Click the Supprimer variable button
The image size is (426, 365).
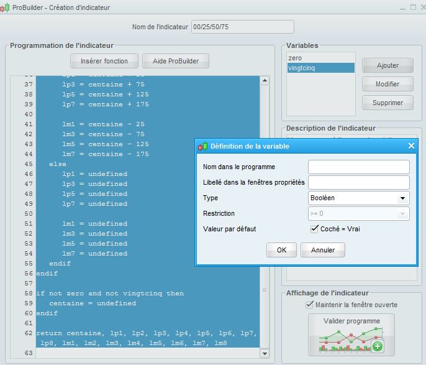coord(387,103)
